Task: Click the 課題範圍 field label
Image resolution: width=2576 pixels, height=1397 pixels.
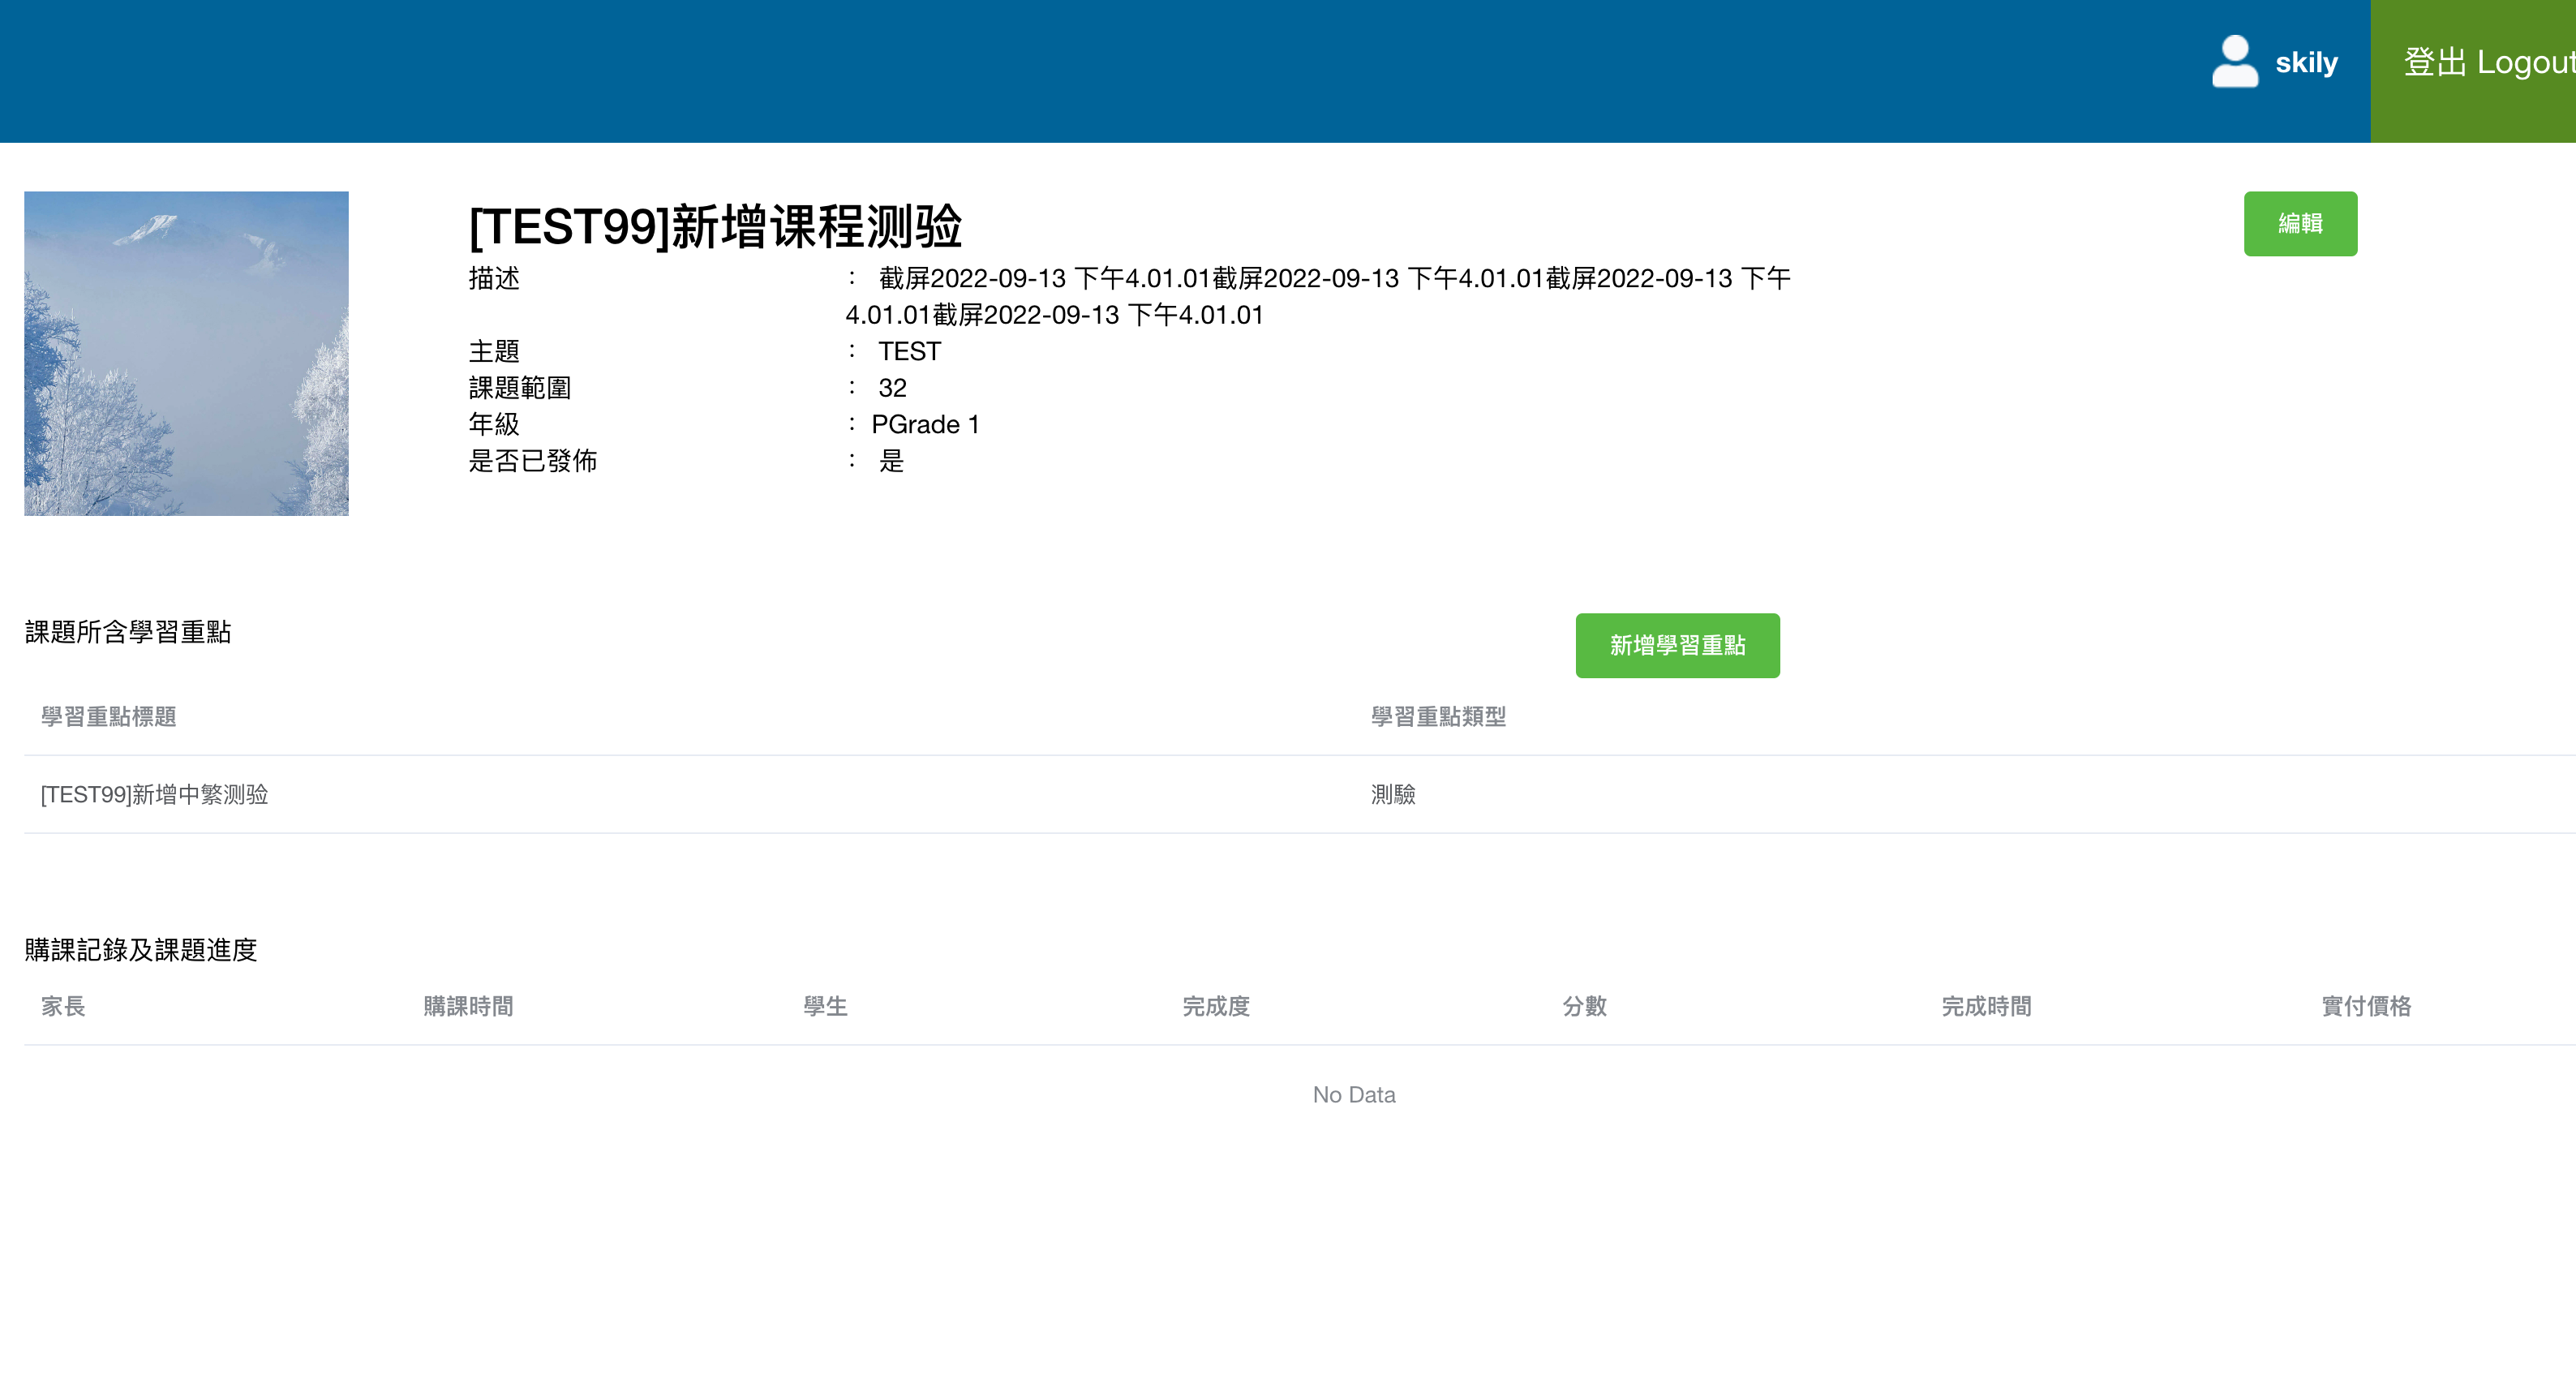Action: [520, 388]
